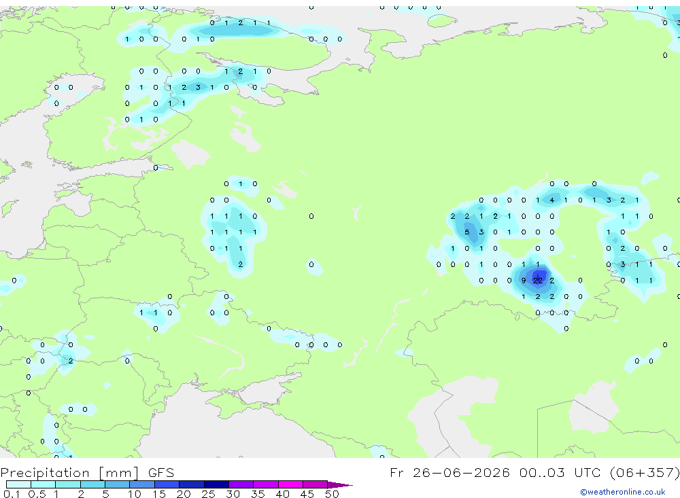Click the legend swatch between 0.1 and 0.5
The image size is (680, 498).
[x=18, y=484]
